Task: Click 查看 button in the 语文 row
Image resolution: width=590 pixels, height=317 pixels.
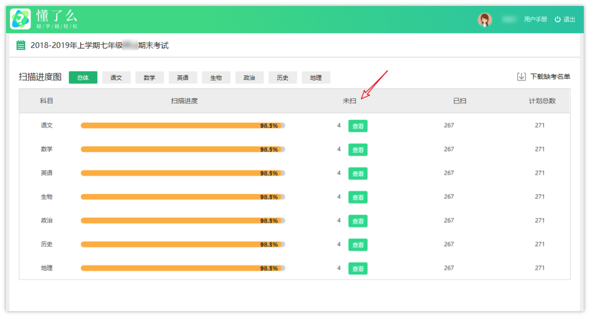Action: coord(358,126)
